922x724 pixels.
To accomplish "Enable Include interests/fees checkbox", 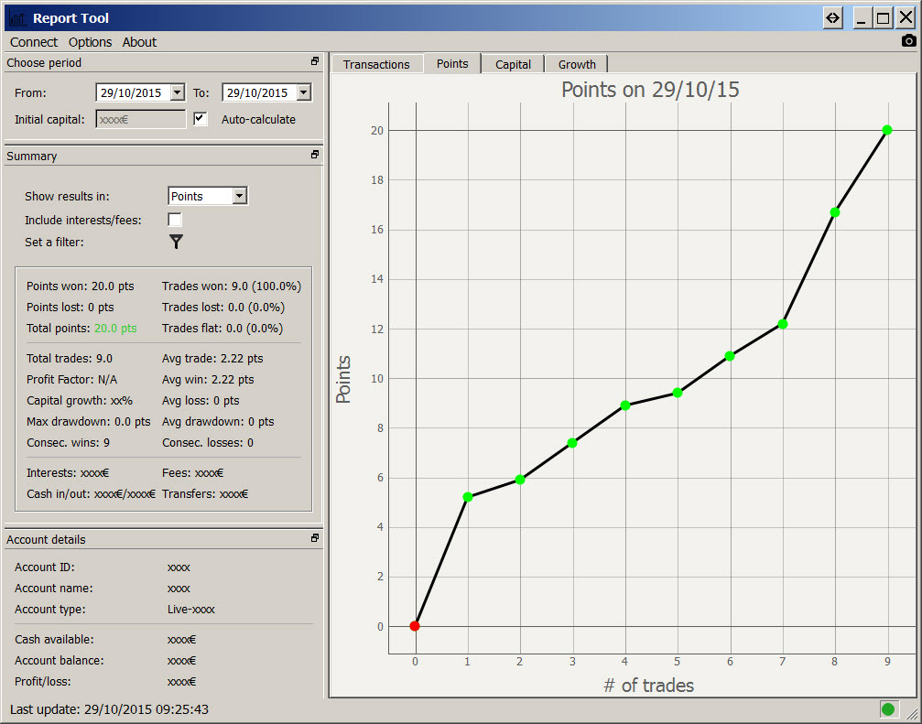I will 175,220.
